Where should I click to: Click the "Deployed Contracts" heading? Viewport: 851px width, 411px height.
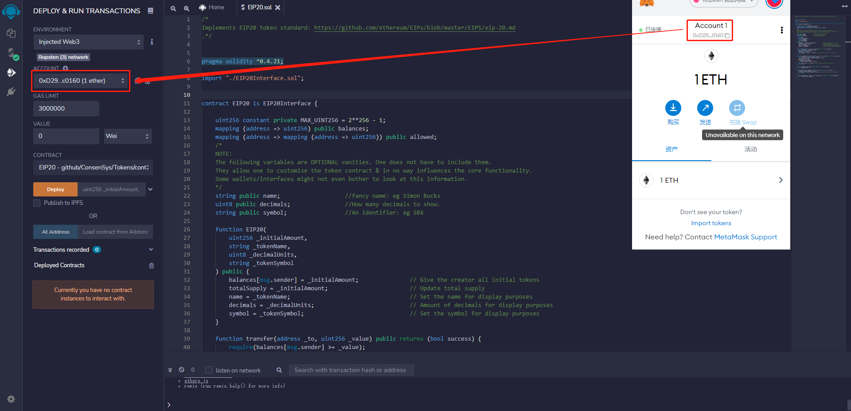pyautogui.click(x=59, y=265)
